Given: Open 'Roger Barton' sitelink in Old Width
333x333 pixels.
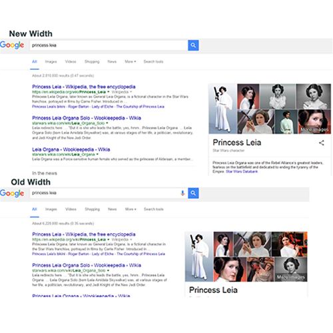Looking at the screenshot, I should pyautogui.click(x=79, y=254).
